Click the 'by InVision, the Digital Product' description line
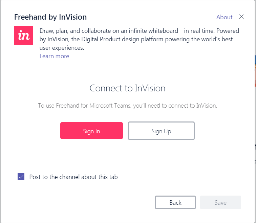 [x=136, y=39]
